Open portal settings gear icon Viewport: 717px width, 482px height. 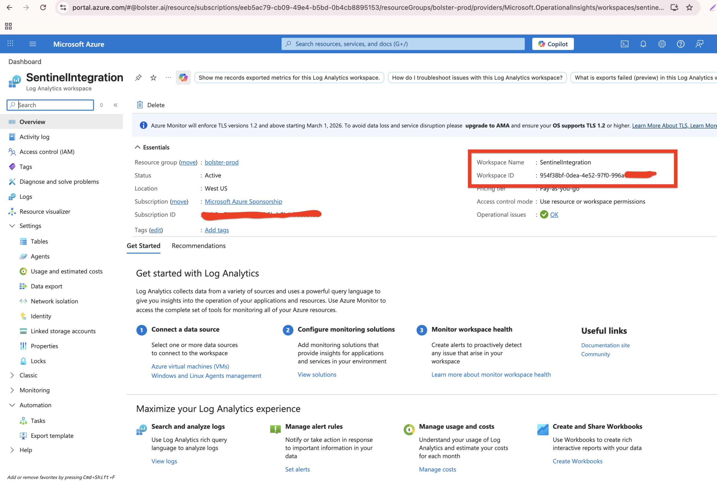[662, 44]
